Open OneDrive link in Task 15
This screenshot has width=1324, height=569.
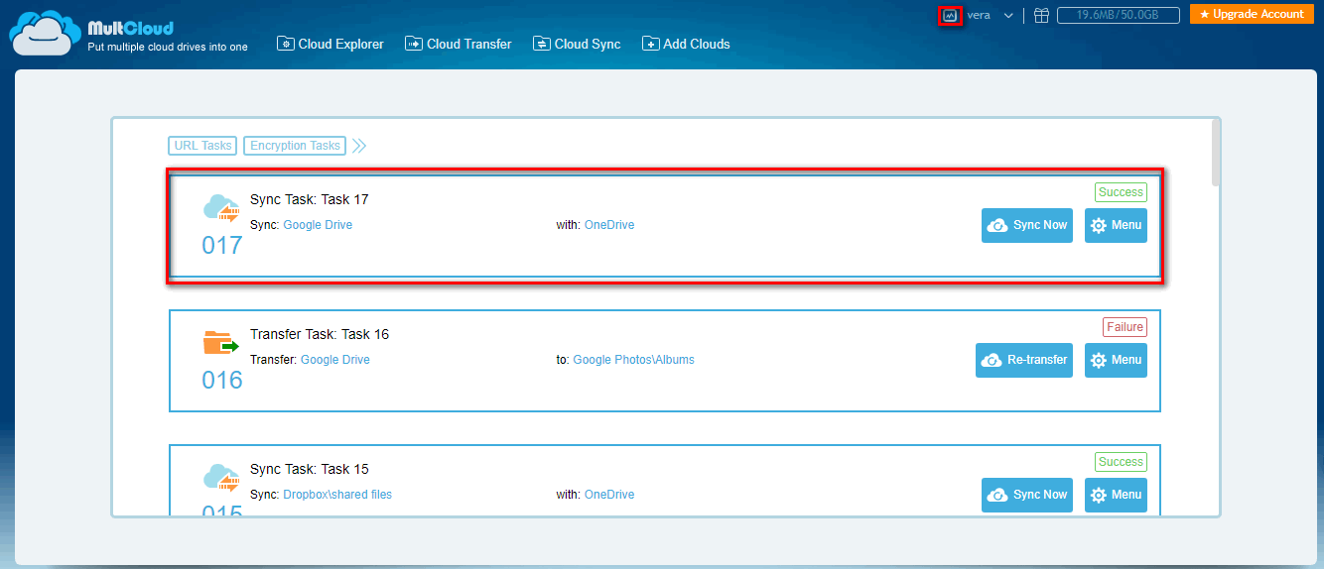click(609, 495)
